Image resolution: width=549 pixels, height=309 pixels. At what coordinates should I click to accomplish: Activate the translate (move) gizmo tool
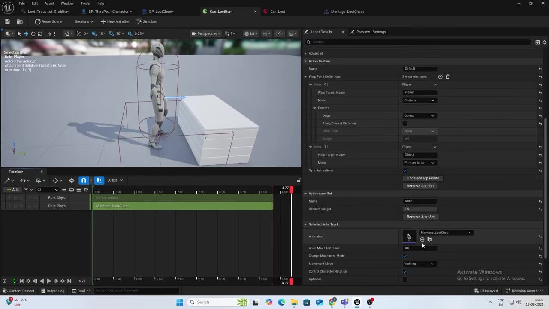pos(26,33)
